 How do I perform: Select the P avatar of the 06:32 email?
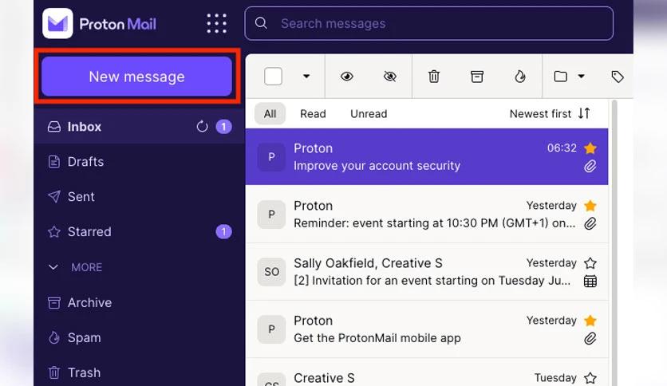(x=271, y=157)
